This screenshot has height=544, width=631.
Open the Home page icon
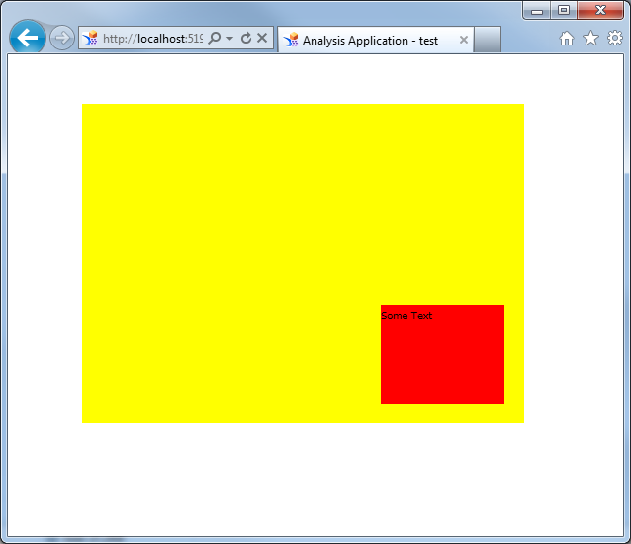point(567,39)
